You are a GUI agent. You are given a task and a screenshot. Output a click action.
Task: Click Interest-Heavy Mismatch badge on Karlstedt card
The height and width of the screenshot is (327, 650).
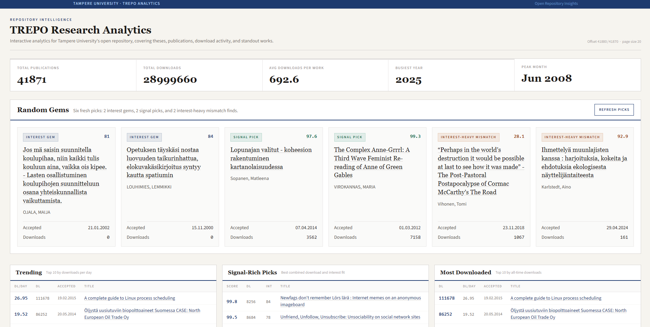[572, 137]
